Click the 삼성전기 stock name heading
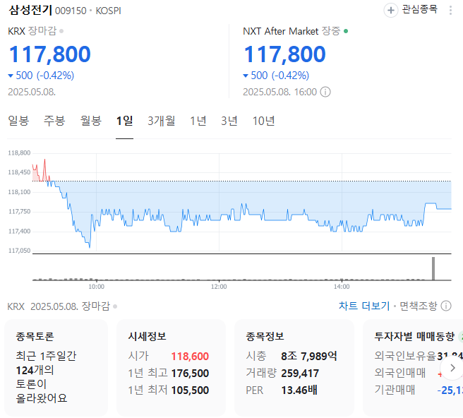Screen dimensions: 463x418 pos(30,11)
